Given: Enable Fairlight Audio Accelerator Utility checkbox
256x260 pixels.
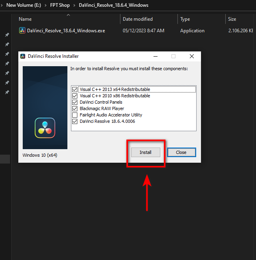Looking at the screenshot, I should 75,115.
